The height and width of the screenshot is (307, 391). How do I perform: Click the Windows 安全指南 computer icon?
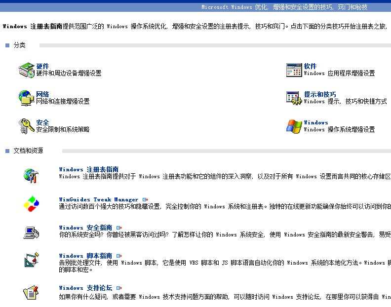[31, 232]
